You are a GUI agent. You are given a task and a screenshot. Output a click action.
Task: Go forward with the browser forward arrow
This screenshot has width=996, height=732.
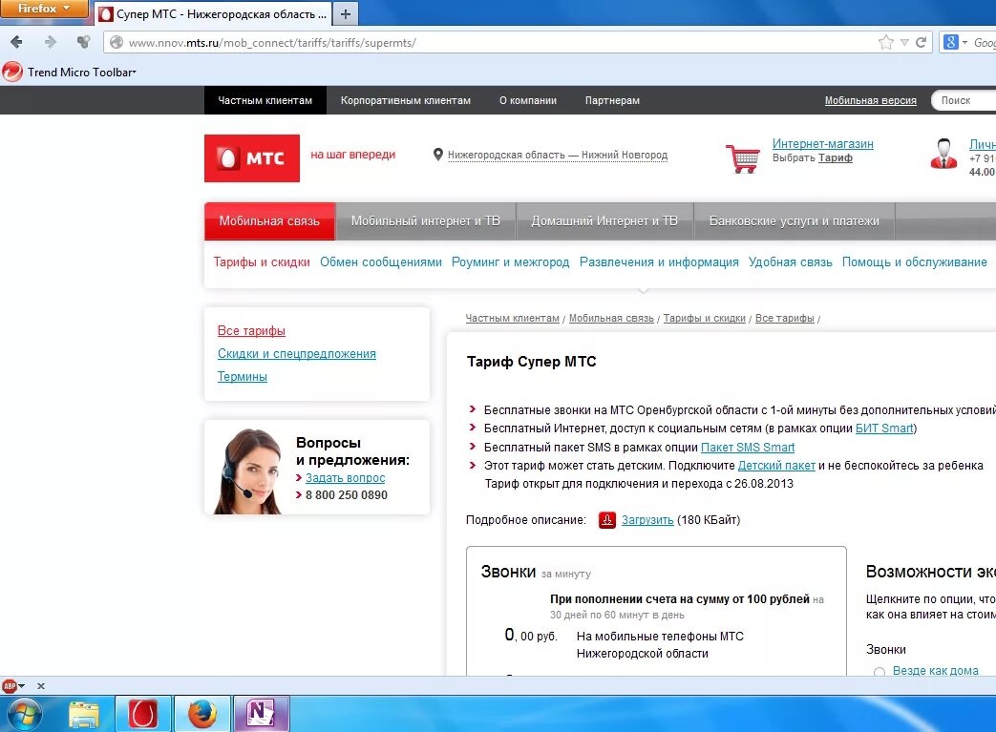pos(51,43)
